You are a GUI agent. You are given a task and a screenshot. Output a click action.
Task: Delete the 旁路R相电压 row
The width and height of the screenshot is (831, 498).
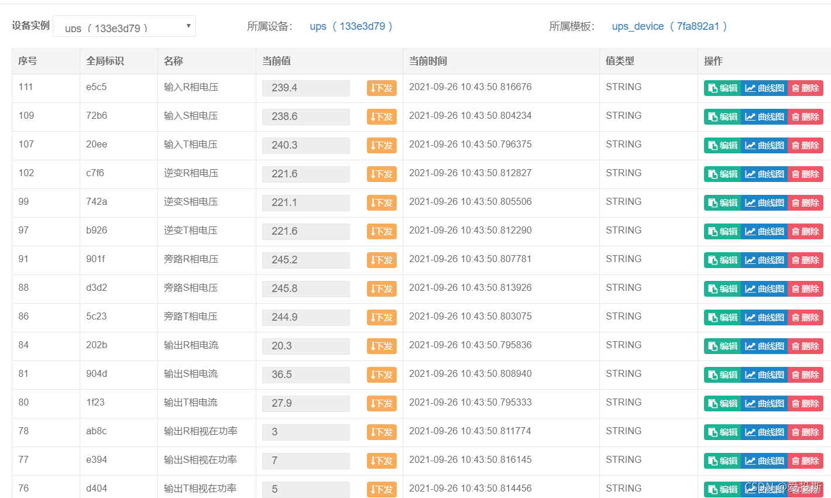point(805,260)
